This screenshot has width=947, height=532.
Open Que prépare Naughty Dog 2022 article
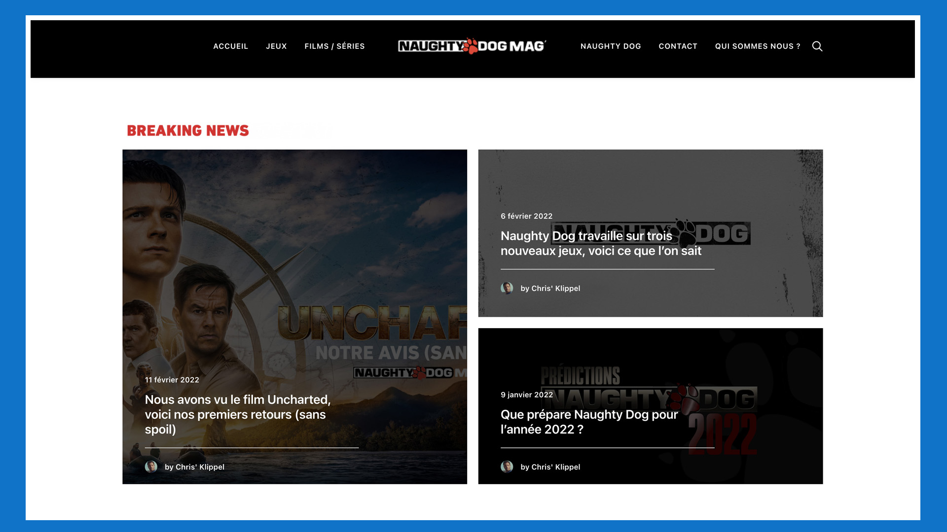pos(589,422)
